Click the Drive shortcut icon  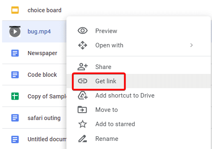tap(83, 95)
